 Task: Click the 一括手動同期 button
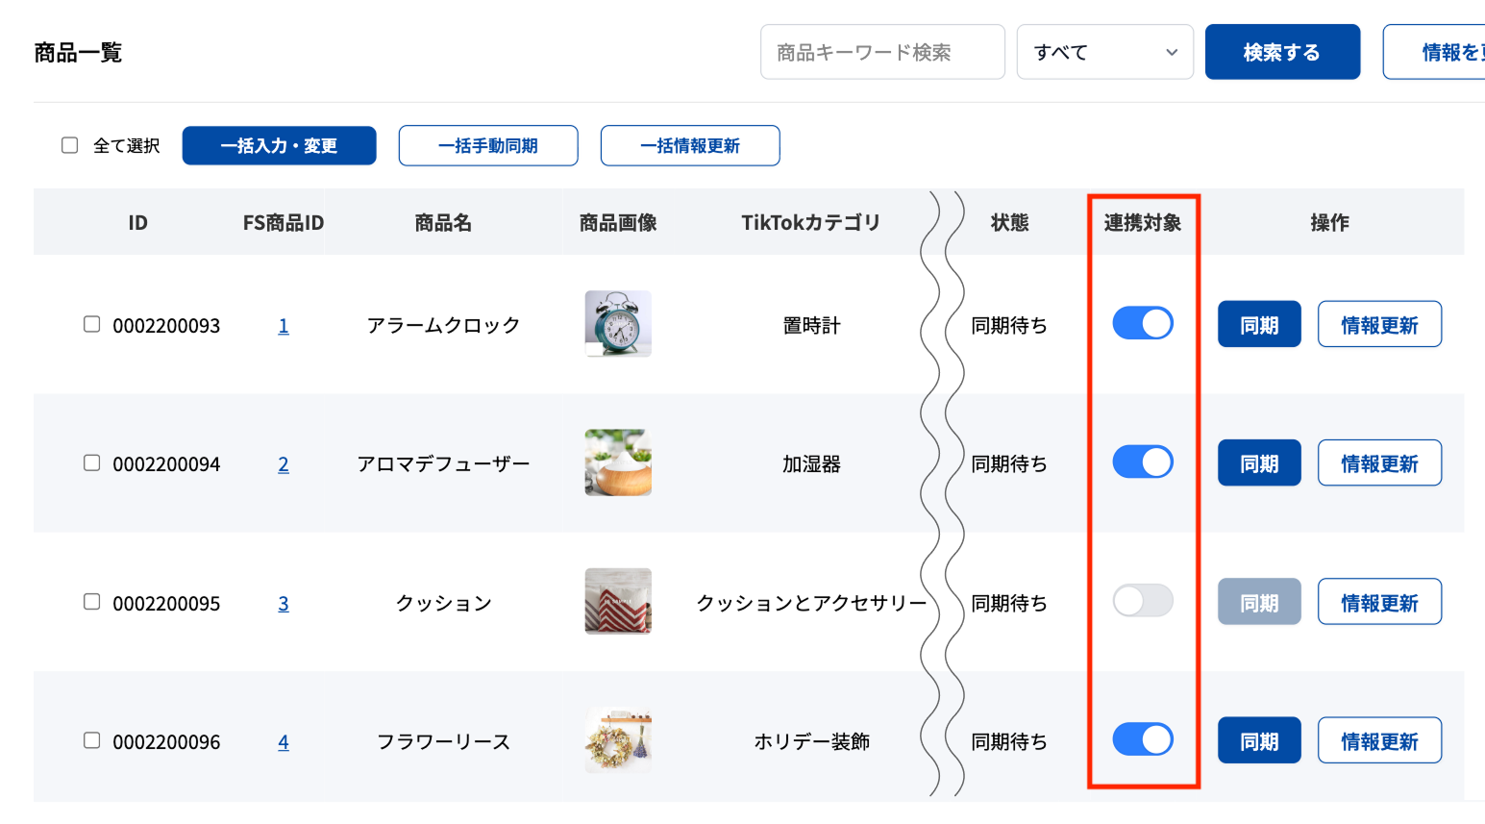(487, 145)
